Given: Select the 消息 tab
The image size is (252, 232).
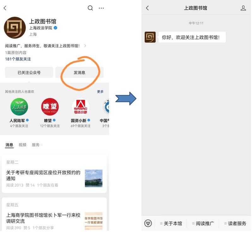Looking at the screenshot, I should 9,145.
